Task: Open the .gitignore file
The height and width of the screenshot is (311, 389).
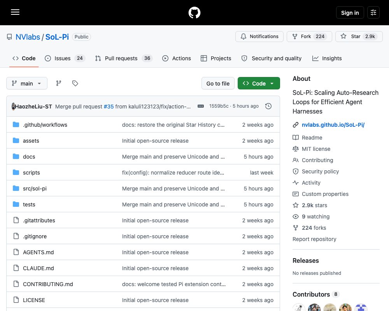Action: pos(35,236)
